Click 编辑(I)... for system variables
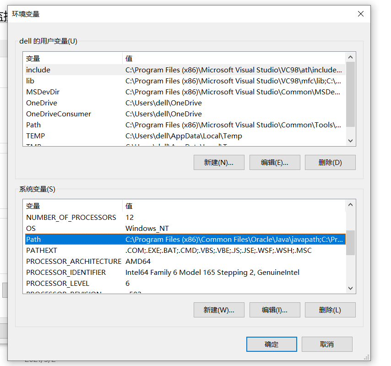This screenshot has height=366, width=391. [275, 310]
